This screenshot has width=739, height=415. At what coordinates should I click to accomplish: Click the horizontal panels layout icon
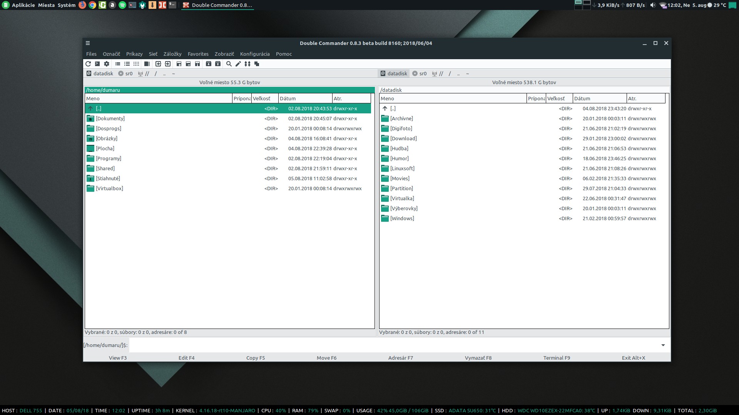(188, 64)
